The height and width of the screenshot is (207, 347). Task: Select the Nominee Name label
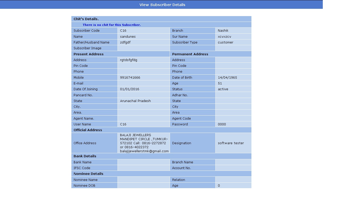coord(85,180)
